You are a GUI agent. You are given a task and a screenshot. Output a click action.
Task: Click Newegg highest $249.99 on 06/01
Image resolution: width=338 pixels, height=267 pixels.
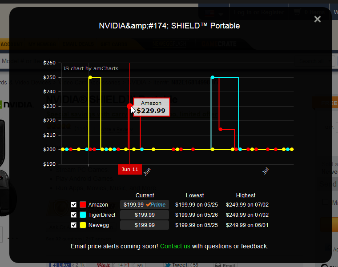click(247, 225)
